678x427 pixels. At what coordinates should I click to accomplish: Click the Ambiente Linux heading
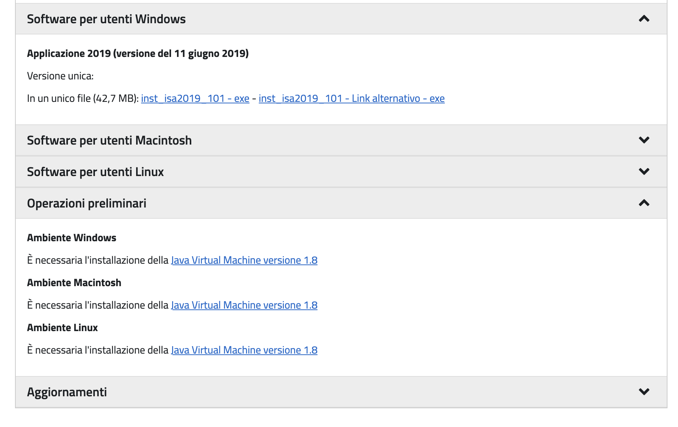pos(62,328)
